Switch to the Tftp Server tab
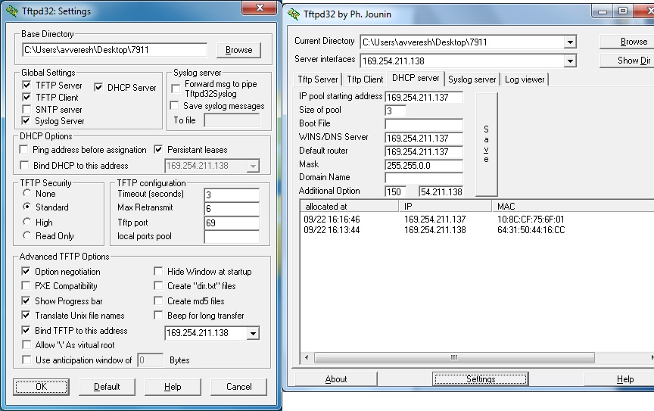654x411 pixels. pyautogui.click(x=317, y=79)
